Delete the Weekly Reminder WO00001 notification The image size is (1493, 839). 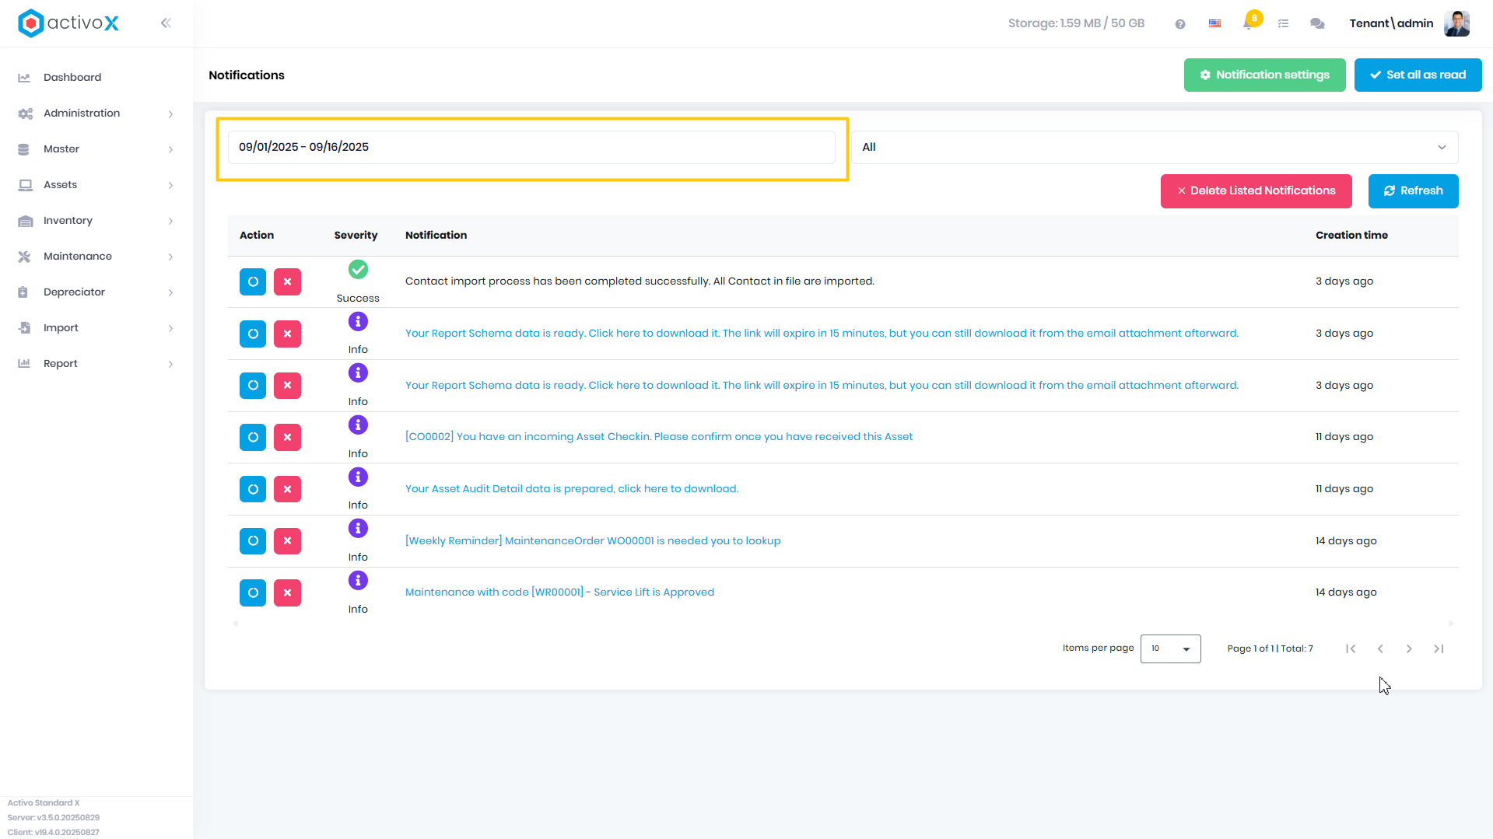pos(287,540)
